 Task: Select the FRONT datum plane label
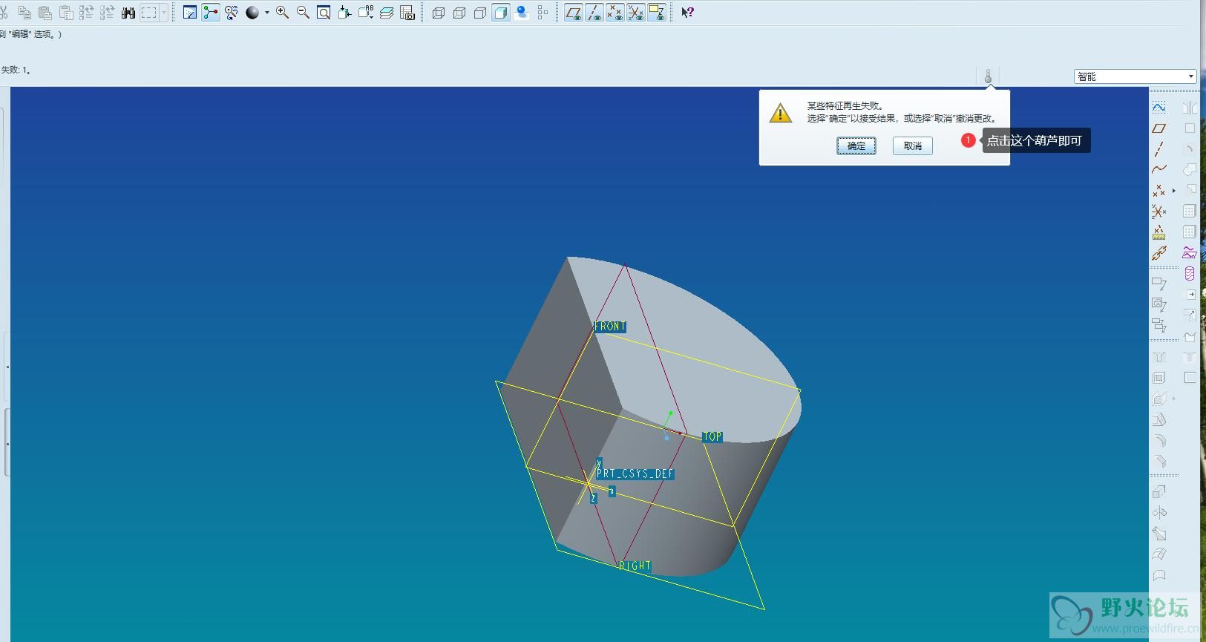click(610, 327)
